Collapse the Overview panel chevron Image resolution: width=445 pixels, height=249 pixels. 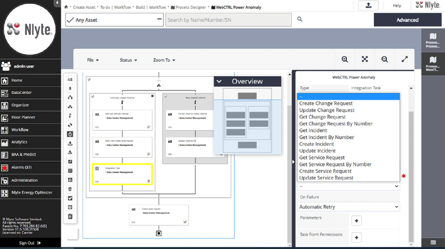click(x=220, y=81)
